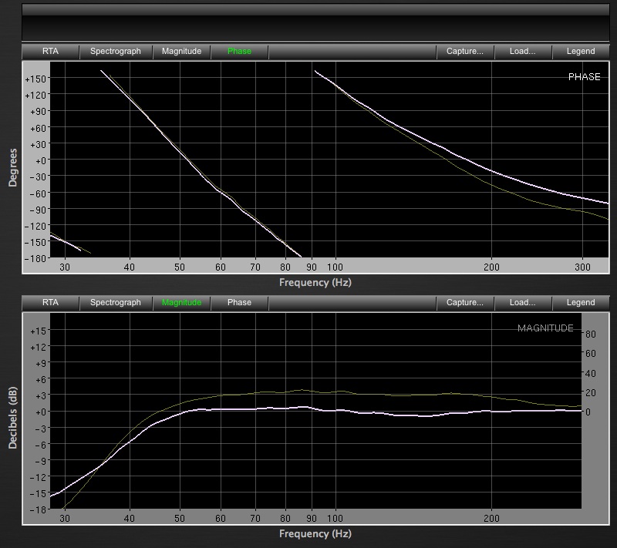Click Load... button in upper panel

click(523, 52)
